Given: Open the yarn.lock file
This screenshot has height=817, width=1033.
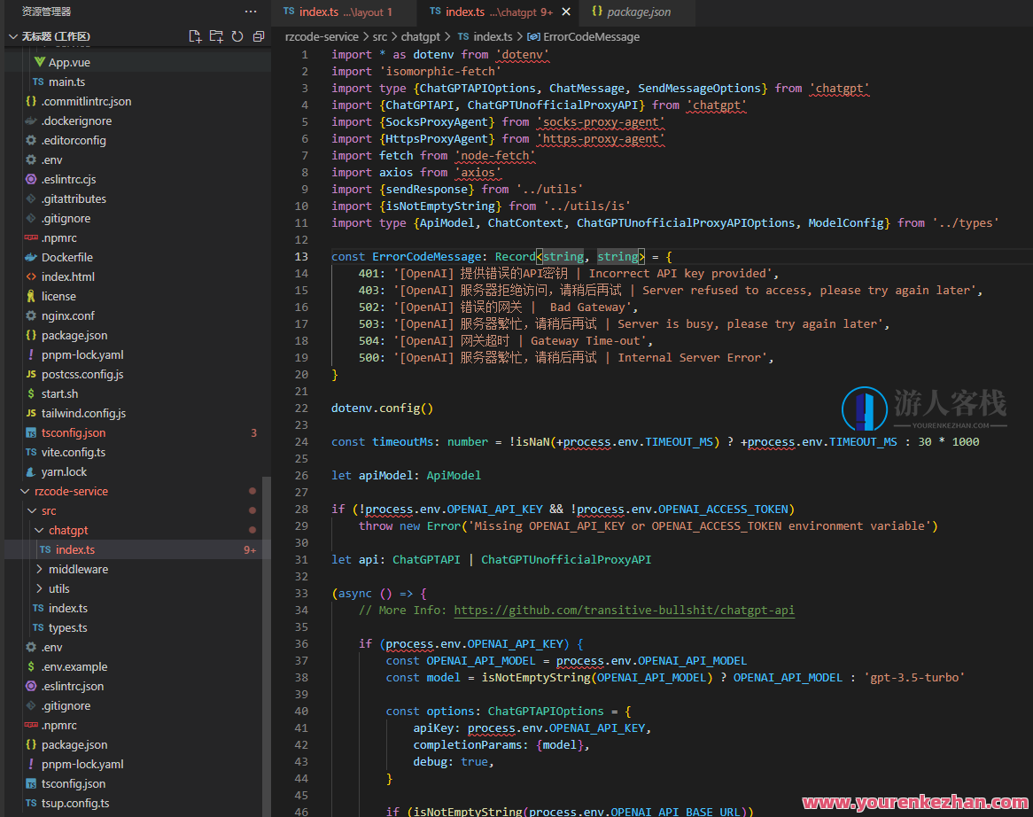Looking at the screenshot, I should (x=64, y=471).
